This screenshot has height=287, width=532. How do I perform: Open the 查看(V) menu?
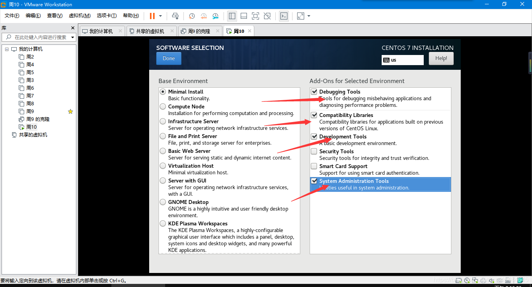55,16
